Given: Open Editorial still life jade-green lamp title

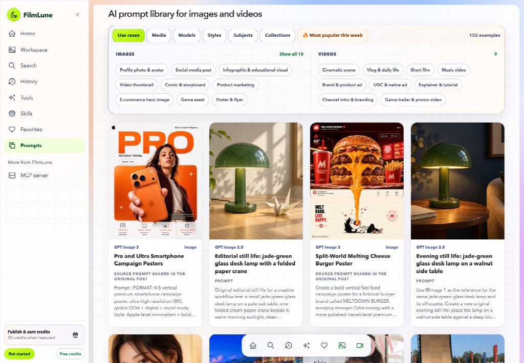Looking at the screenshot, I should 255,263.
